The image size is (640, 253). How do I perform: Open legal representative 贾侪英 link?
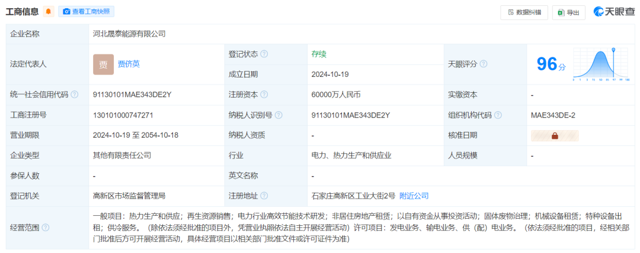tap(129, 64)
